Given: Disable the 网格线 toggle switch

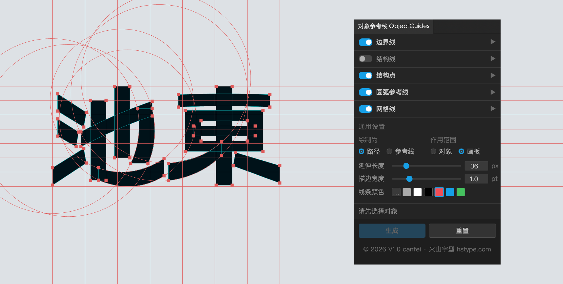Looking at the screenshot, I should pyautogui.click(x=365, y=109).
